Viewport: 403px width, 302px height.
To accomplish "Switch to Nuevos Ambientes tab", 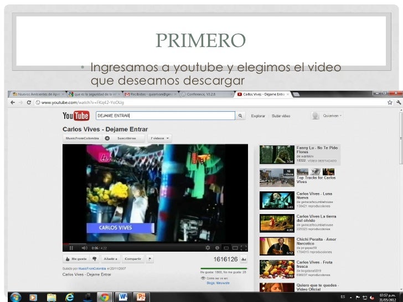I will pos(38,95).
